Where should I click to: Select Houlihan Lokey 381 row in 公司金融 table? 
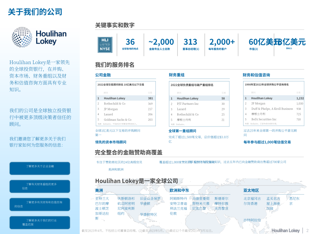[x=125, y=98]
